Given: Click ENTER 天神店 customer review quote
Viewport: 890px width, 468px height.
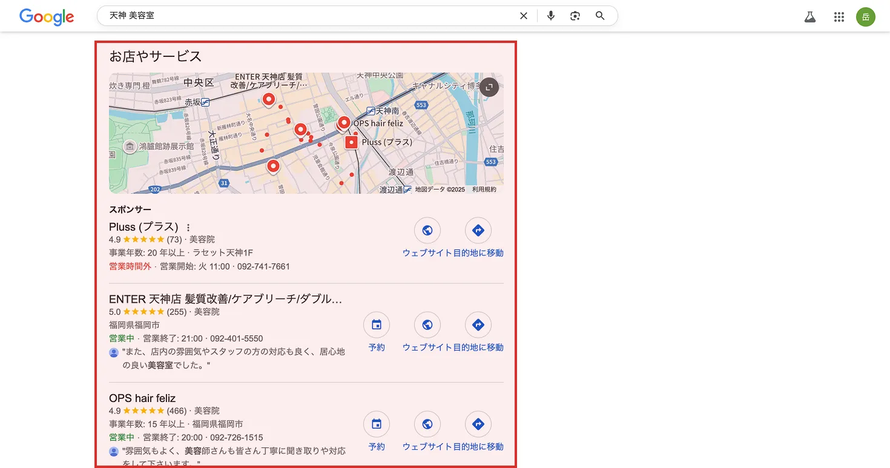Looking at the screenshot, I should (x=234, y=358).
